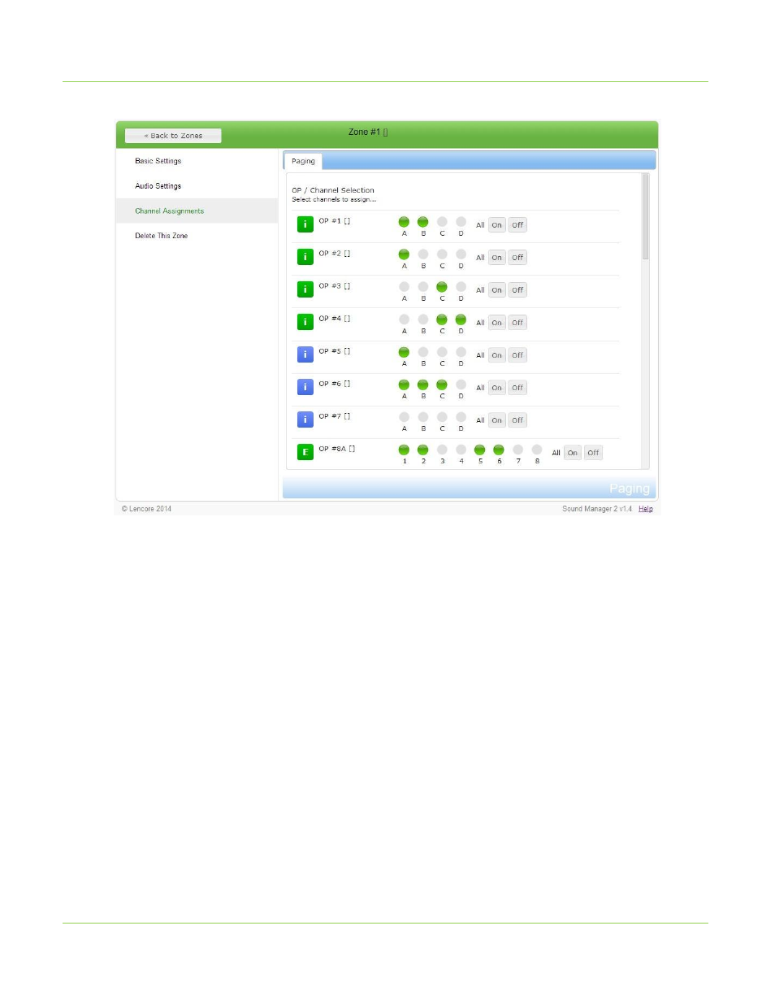Viewport: 775px width, 1004px height.
Task: Disable channel 5 for OP #8A
Action: pyautogui.click(x=480, y=450)
